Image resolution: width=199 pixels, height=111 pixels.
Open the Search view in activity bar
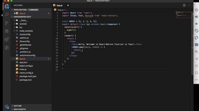(x=7, y=14)
